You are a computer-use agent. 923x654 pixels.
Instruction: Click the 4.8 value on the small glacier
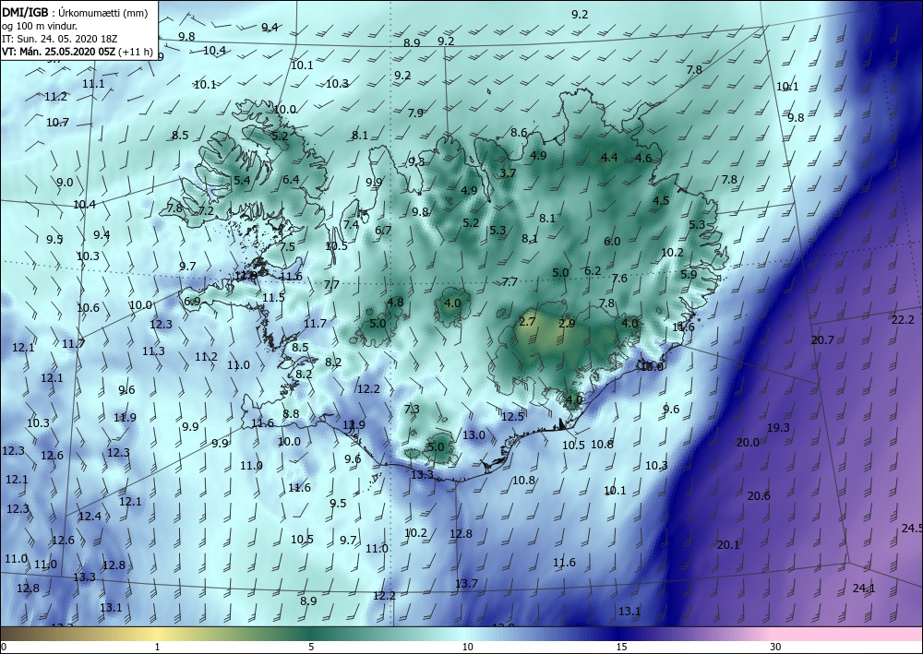(395, 303)
